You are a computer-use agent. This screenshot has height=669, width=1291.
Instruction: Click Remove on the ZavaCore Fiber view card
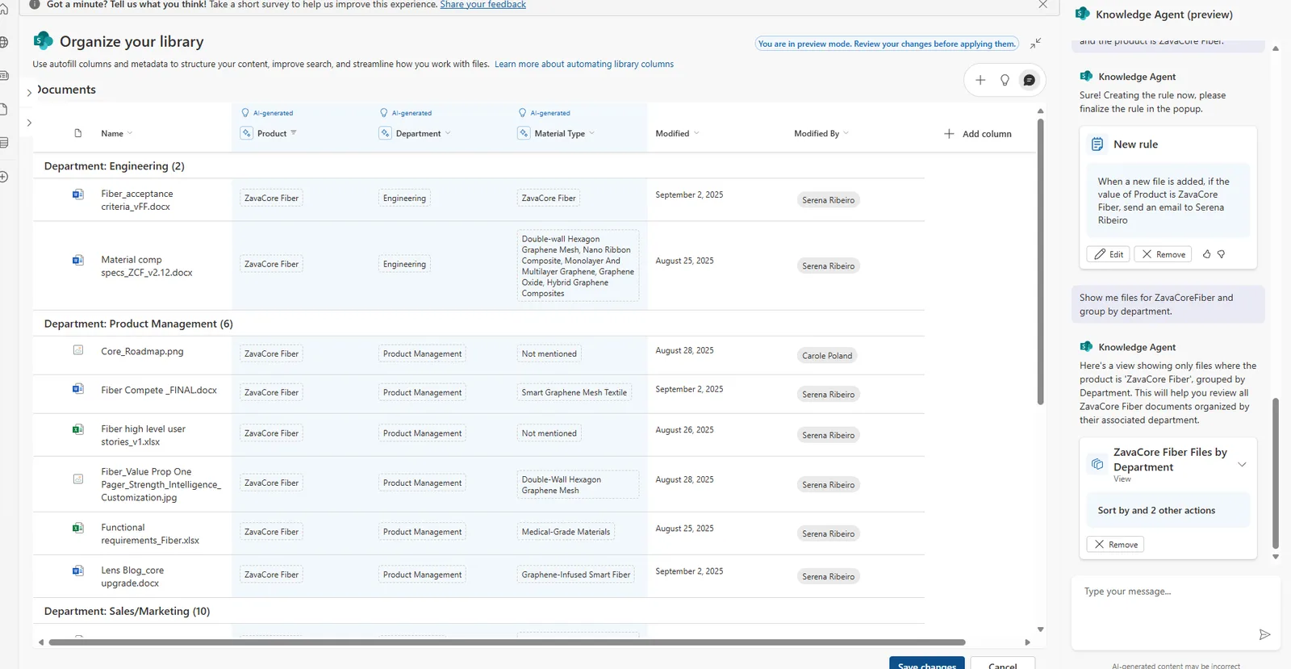(1115, 545)
